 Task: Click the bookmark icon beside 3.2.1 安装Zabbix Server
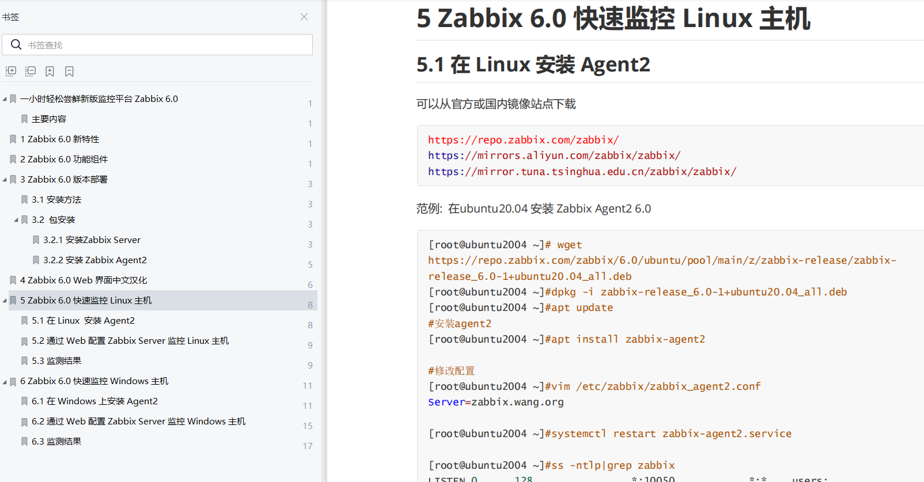36,240
